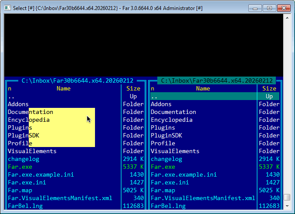Select changelog file in right panel
Image resolution: width=295 pixels, height=214 pixels.
(x=166, y=159)
